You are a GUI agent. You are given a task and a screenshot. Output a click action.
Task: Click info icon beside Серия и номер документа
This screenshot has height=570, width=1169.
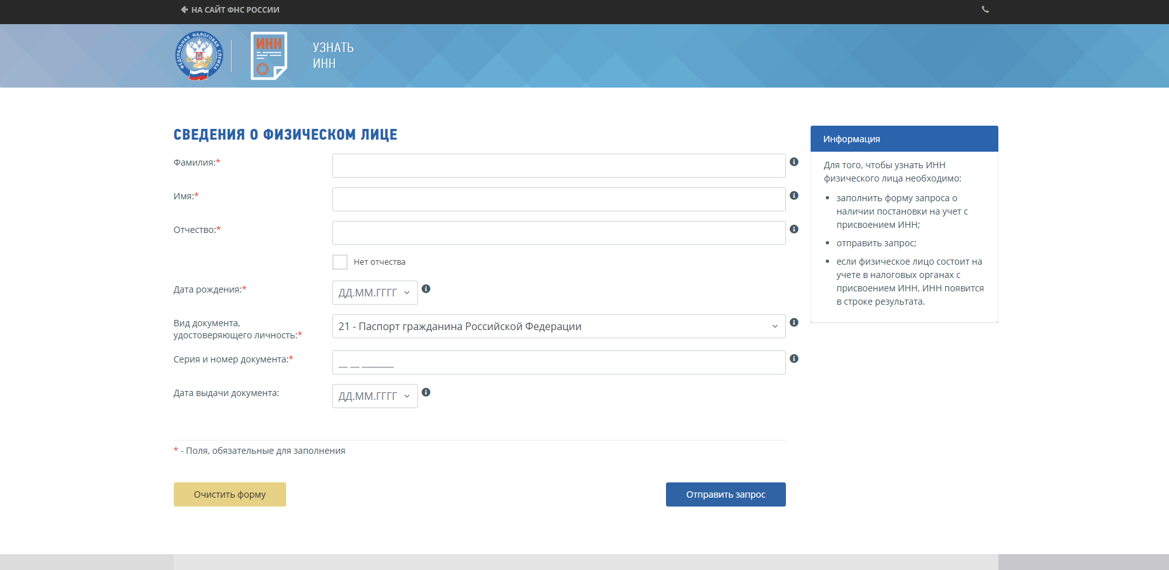(x=794, y=359)
